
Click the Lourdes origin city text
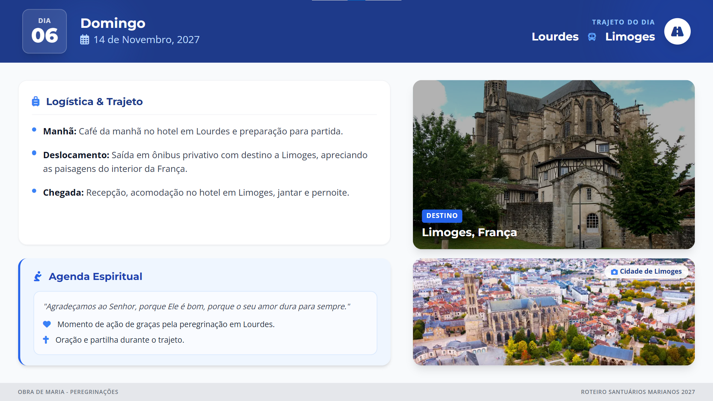point(555,37)
